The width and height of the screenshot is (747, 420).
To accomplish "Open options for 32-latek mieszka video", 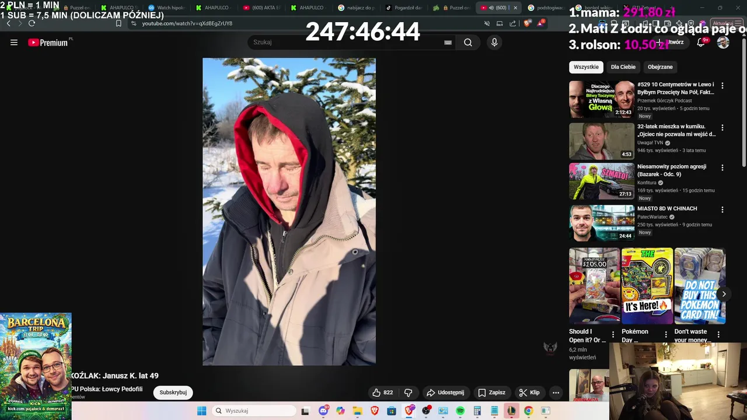I will [722, 127].
